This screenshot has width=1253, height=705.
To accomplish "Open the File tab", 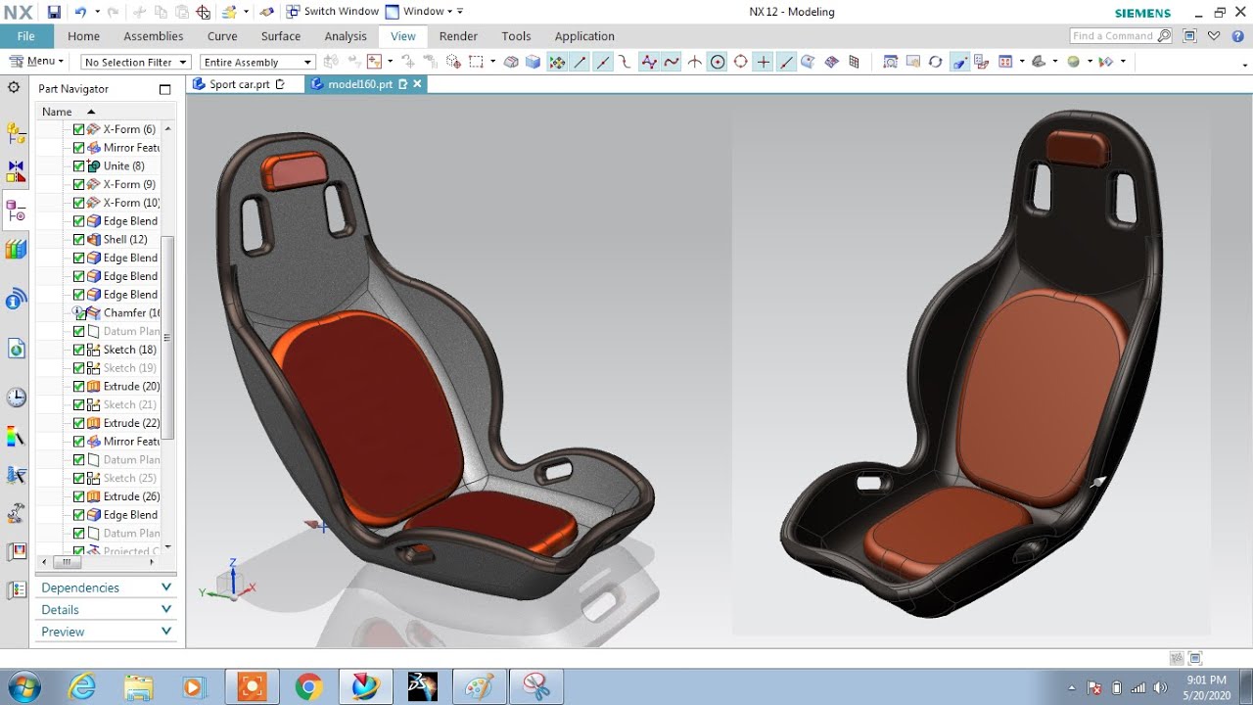I will (26, 36).
